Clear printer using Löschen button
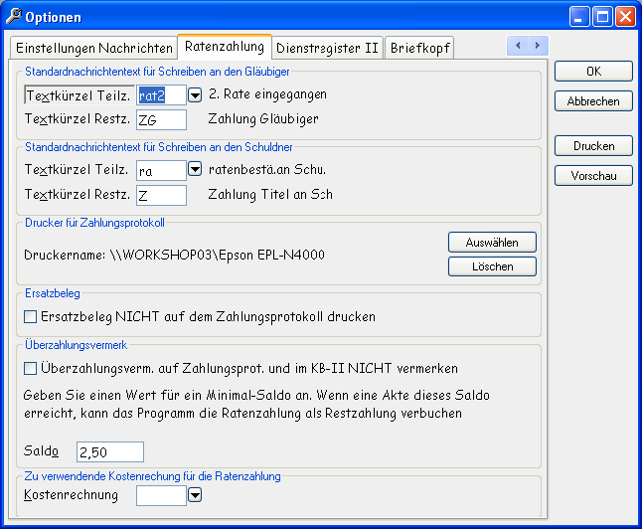 pyautogui.click(x=492, y=266)
